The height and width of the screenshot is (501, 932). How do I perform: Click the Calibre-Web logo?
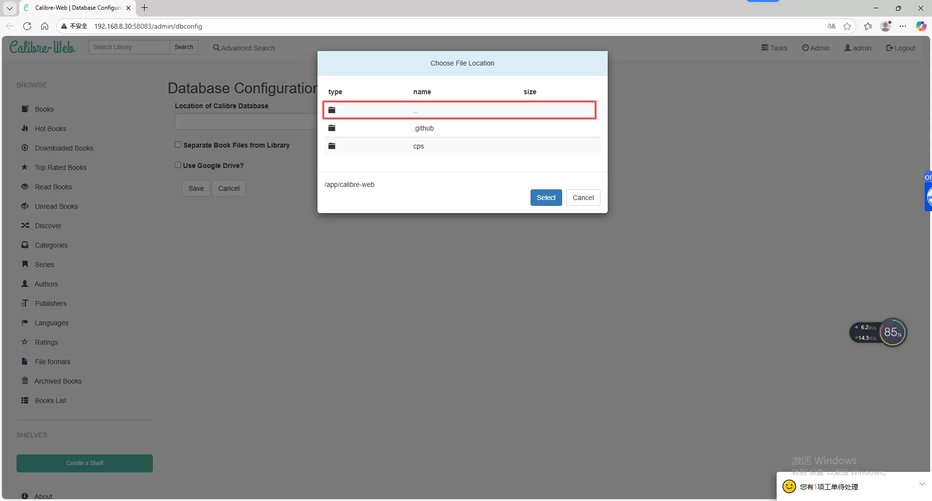tap(42, 47)
